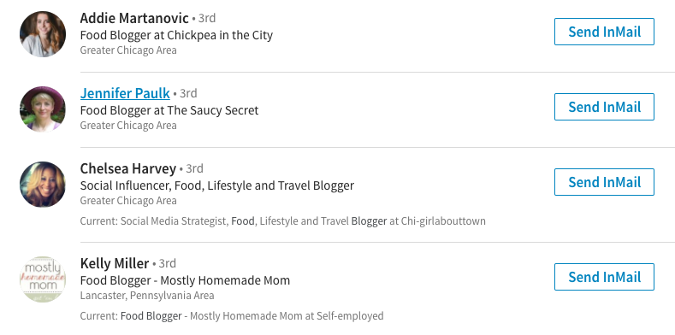675x335 pixels.
Task: Open the Kelly Miller name link
Action: click(115, 263)
